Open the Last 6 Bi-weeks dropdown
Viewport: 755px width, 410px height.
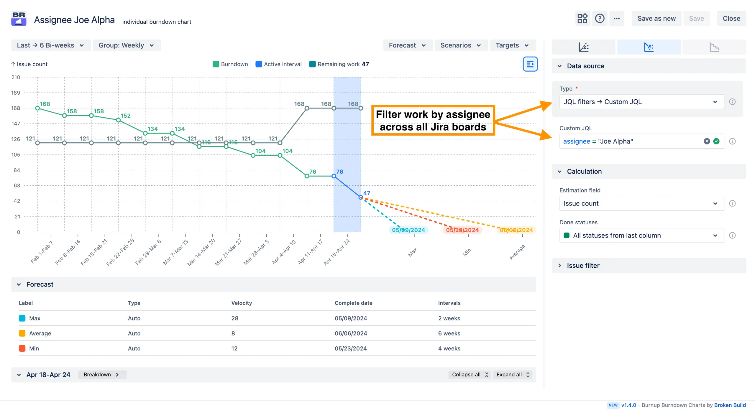(x=50, y=45)
